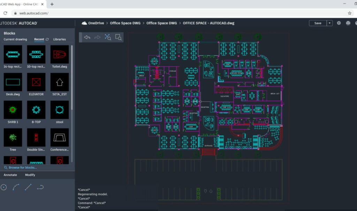
Task: Open the settings gear icon
Action: (339, 23)
